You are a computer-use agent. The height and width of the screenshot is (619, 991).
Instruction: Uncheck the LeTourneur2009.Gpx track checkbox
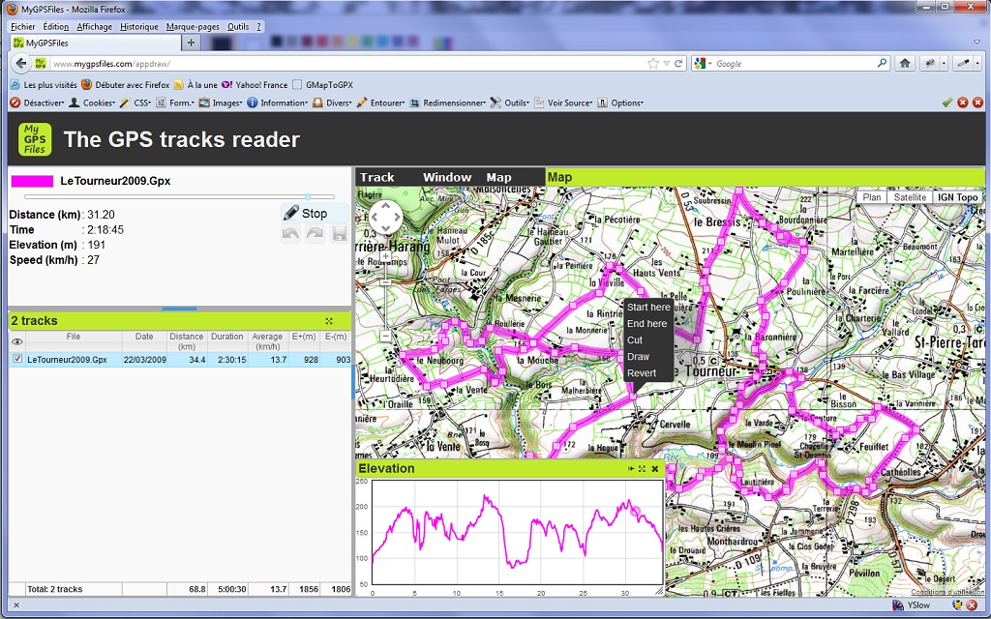pyautogui.click(x=17, y=359)
